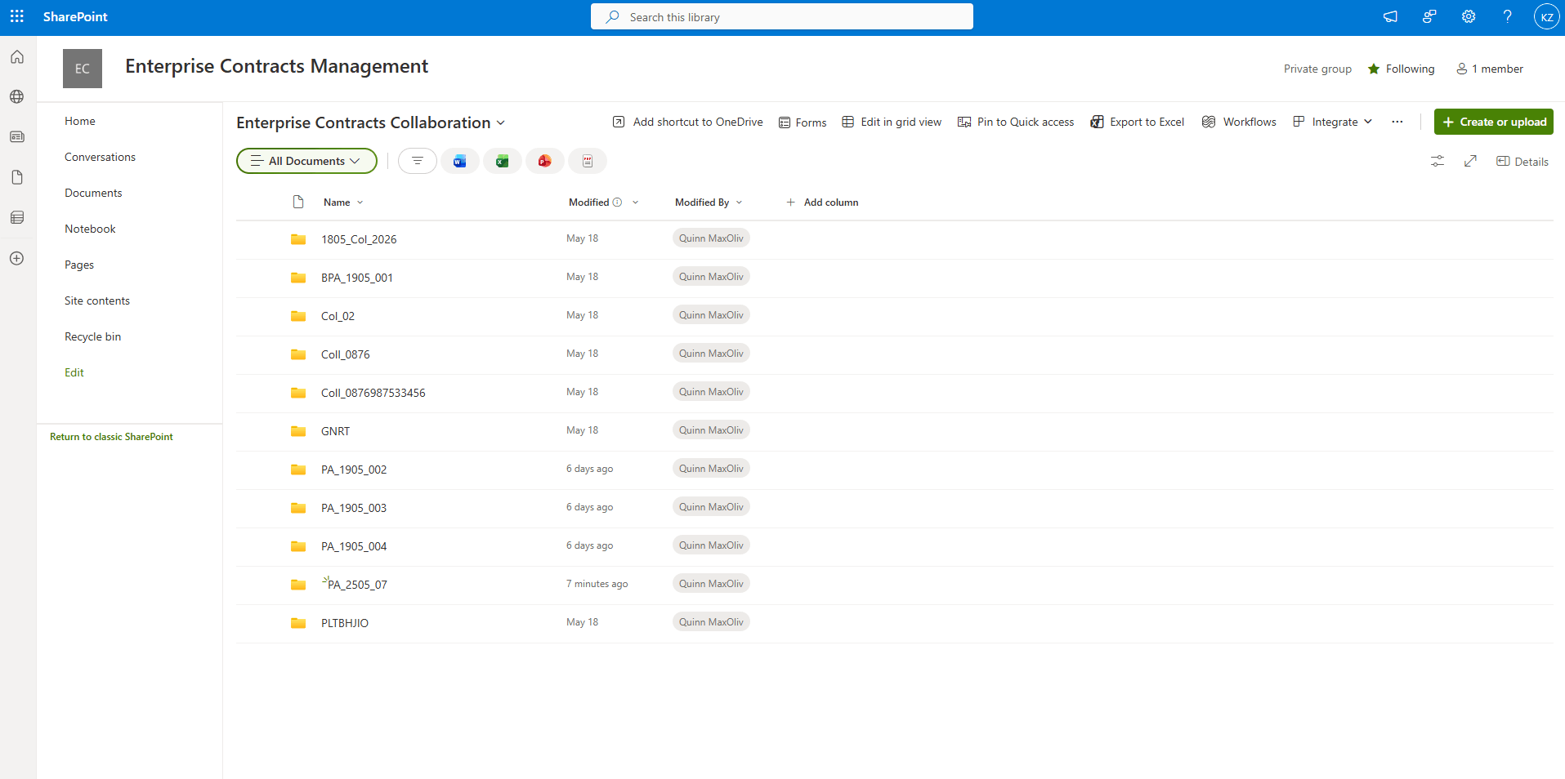Open Notebook in site navigation
Screen dimensions: 1565x779
click(90, 229)
